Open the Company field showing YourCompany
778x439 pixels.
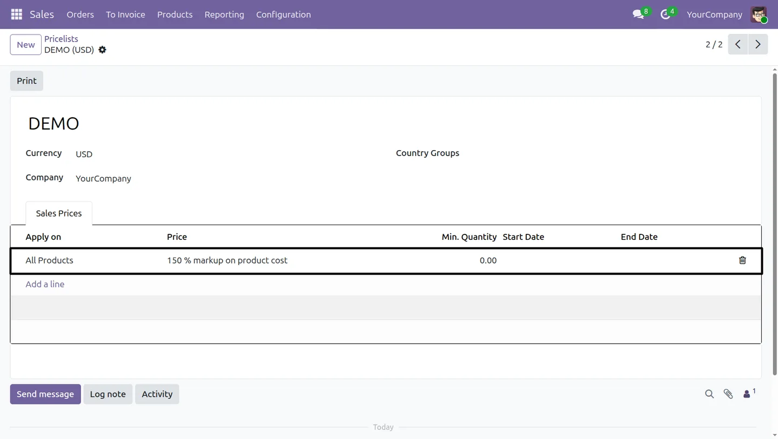click(103, 178)
